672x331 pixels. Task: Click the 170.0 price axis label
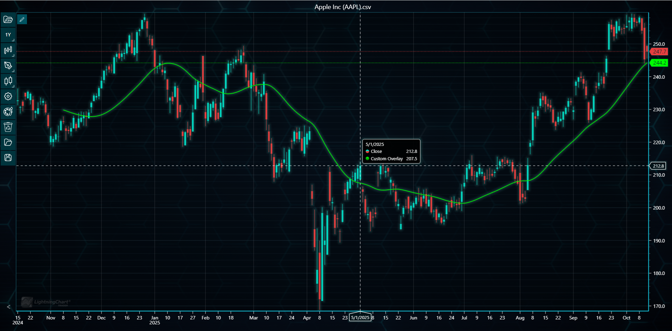pyautogui.click(x=659, y=306)
